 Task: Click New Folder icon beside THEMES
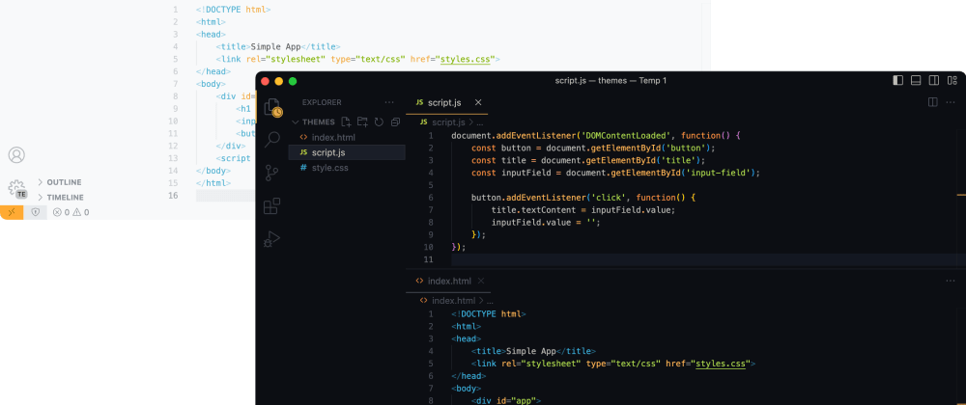[x=362, y=121]
